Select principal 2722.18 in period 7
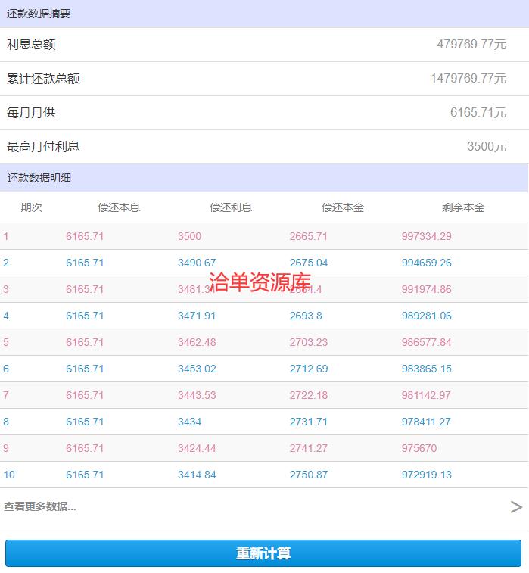 click(x=308, y=395)
